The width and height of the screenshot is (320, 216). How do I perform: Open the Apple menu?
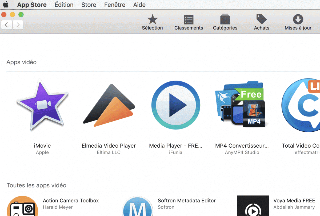click(x=6, y=5)
